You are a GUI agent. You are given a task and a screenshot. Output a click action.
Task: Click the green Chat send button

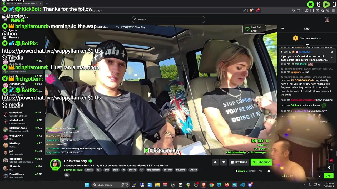tap(329, 176)
